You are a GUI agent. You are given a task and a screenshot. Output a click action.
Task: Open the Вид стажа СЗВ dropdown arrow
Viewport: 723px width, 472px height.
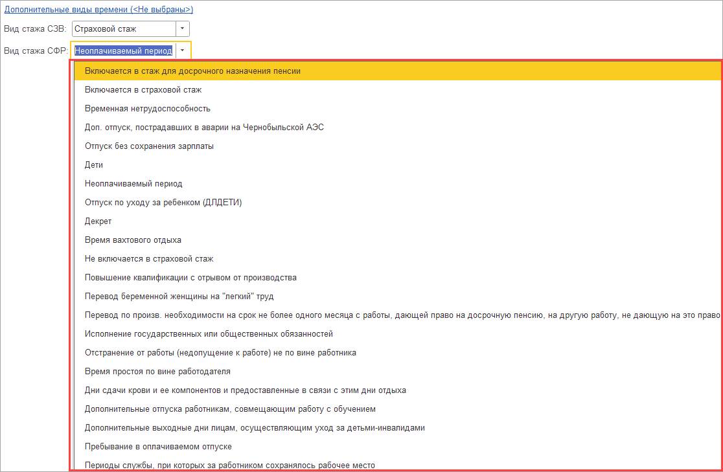click(x=183, y=28)
